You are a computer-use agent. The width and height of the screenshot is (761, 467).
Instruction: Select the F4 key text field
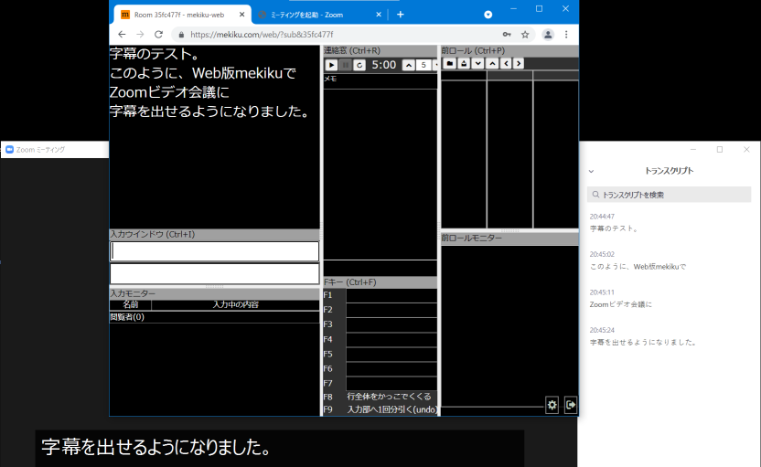tap(391, 339)
